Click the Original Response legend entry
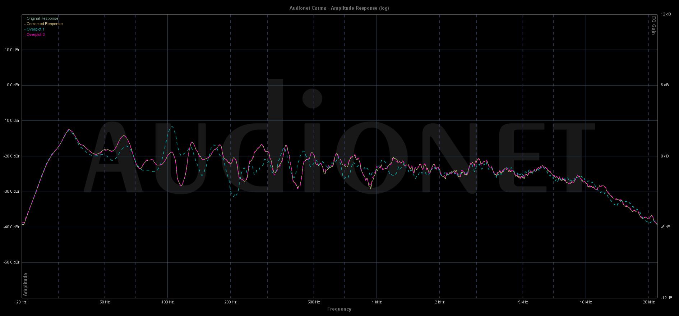The image size is (679, 316). [x=42, y=18]
